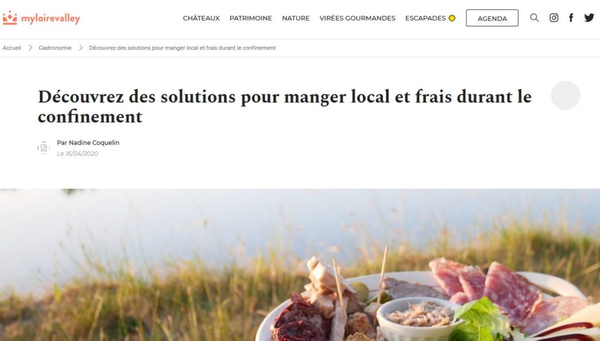Open the Gastronomie breadcrumb link
Screen dimensions: 600x341
click(x=55, y=48)
